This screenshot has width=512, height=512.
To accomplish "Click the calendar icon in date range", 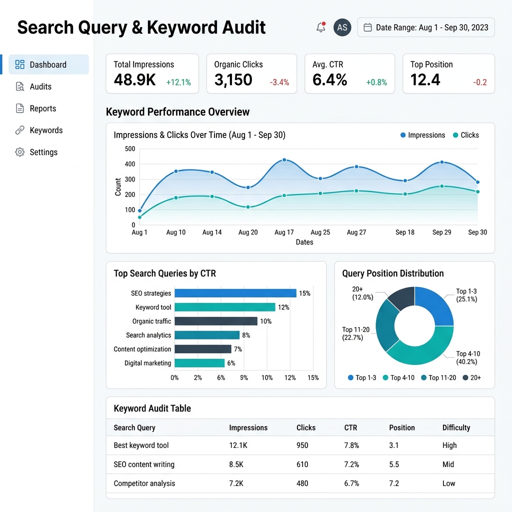I will (367, 27).
